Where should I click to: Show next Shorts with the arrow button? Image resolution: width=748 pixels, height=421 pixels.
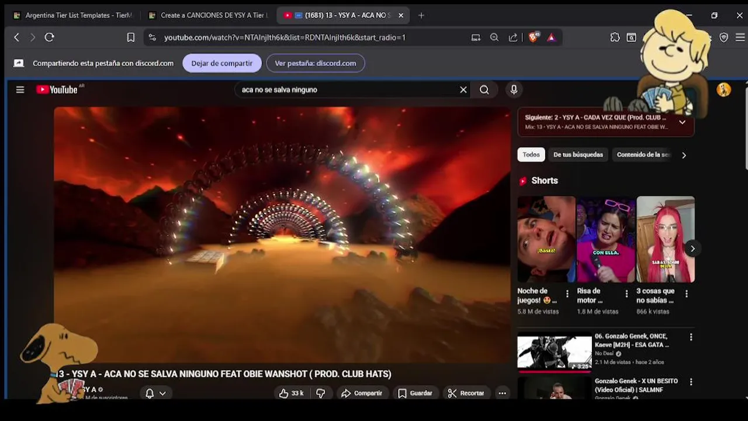click(x=692, y=249)
